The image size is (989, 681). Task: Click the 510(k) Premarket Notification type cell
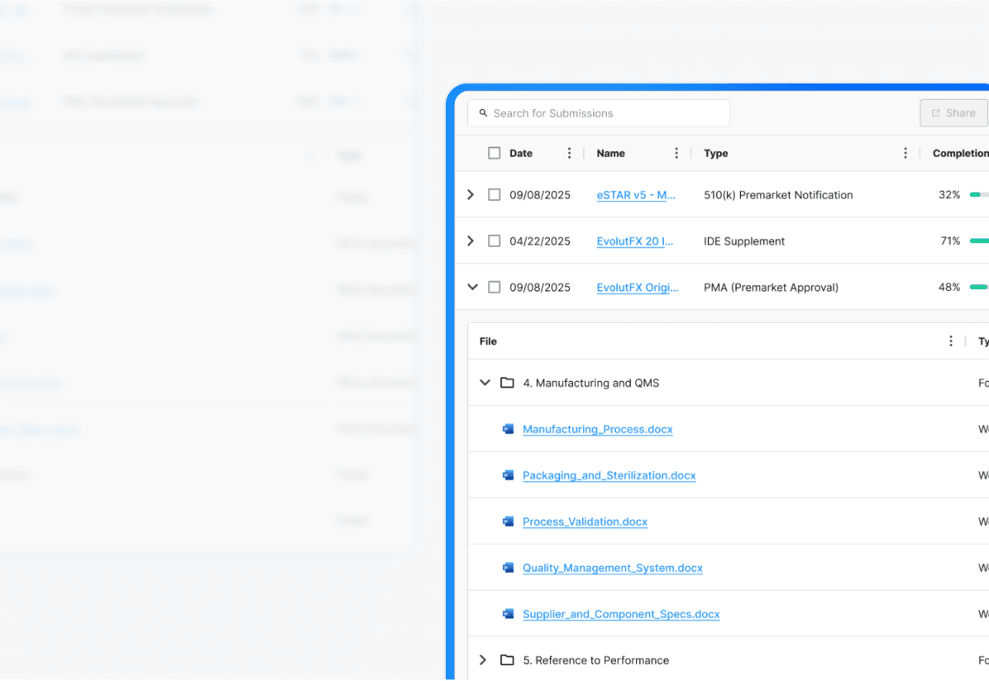pyautogui.click(x=778, y=195)
